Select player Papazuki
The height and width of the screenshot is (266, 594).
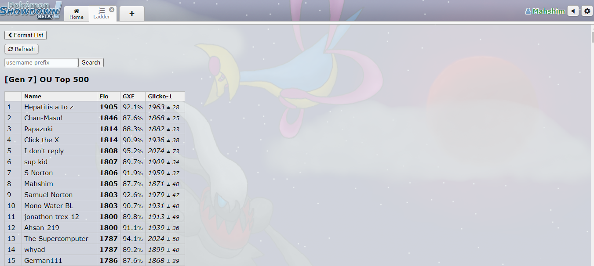point(38,129)
